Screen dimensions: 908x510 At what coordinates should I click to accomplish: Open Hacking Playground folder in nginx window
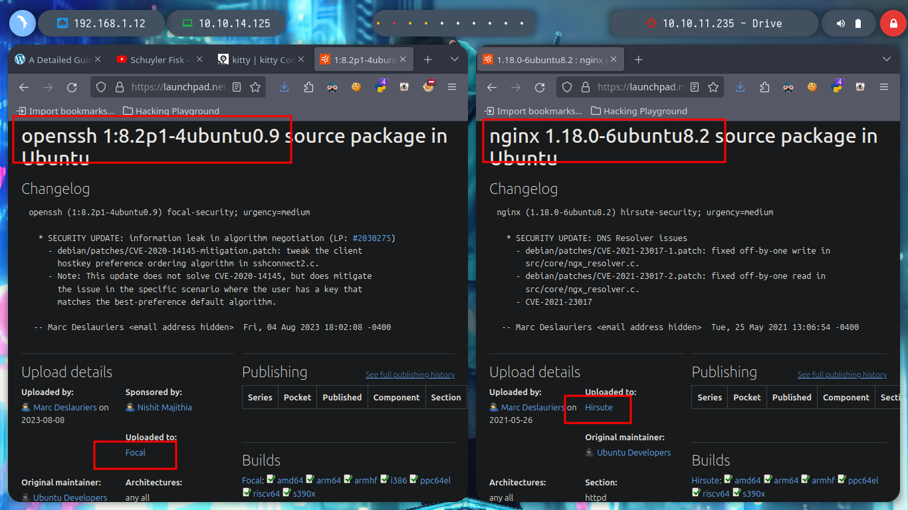coord(639,111)
